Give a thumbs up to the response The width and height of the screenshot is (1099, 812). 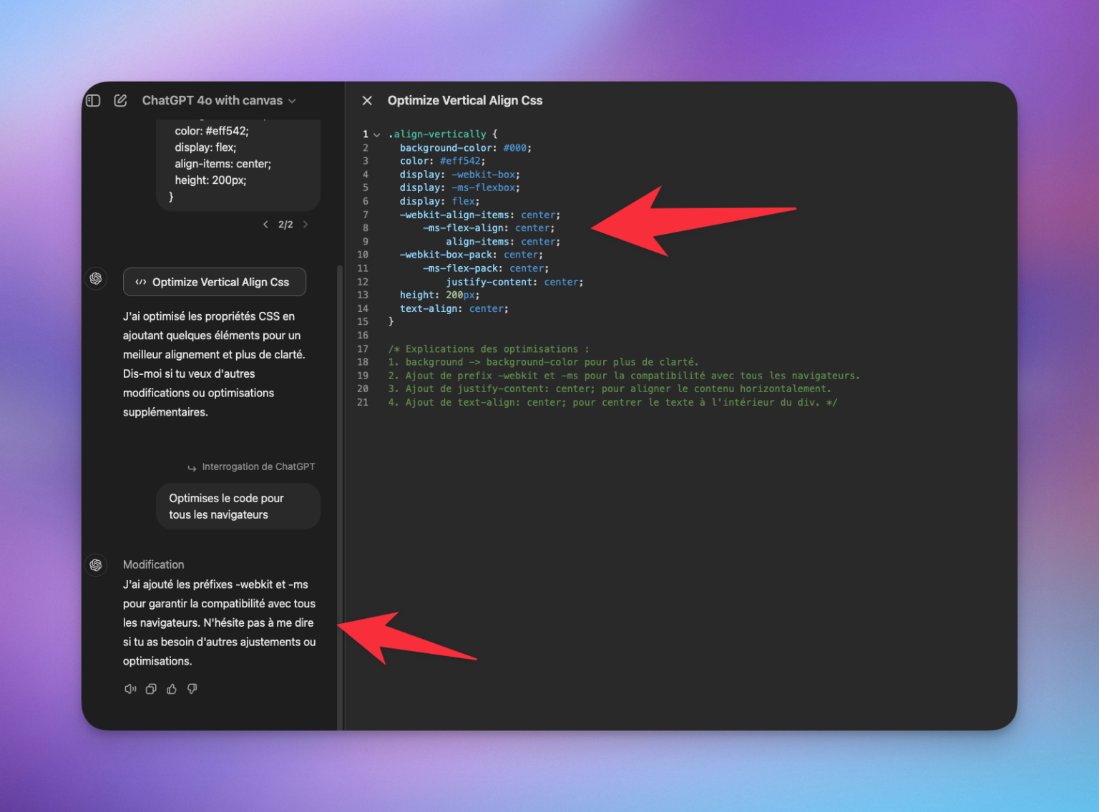pos(171,688)
